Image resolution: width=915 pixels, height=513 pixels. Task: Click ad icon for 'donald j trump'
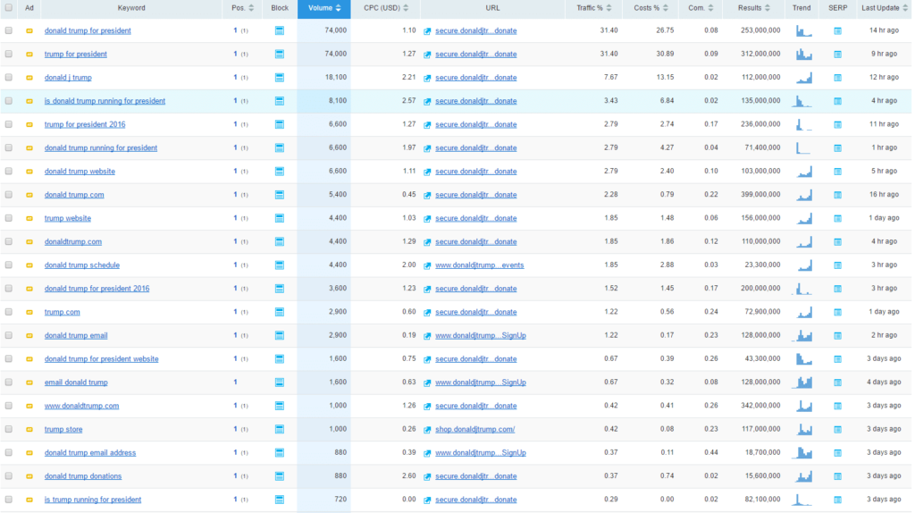pyautogui.click(x=29, y=78)
